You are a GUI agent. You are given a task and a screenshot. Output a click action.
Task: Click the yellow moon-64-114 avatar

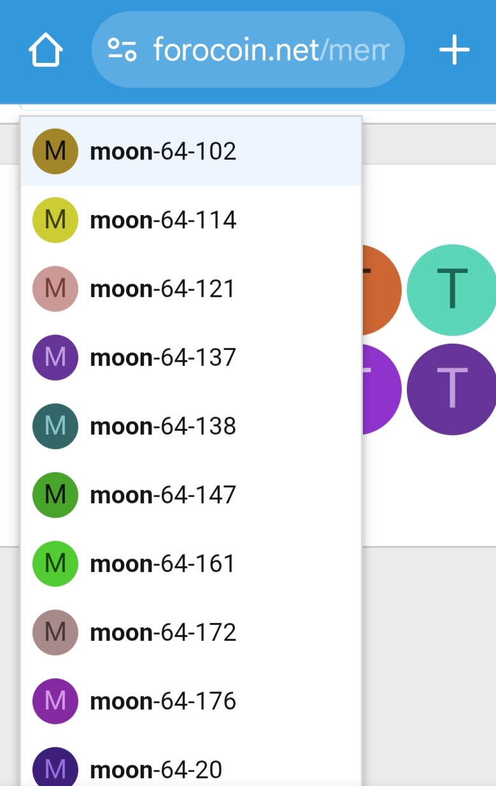pos(55,220)
